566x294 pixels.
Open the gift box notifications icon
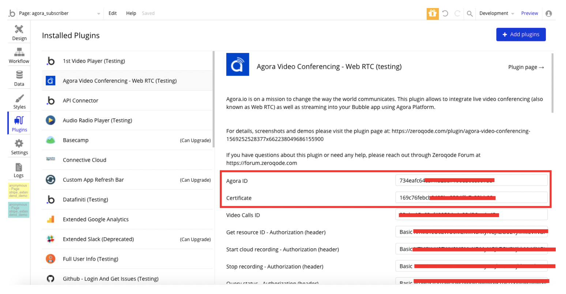(x=433, y=14)
